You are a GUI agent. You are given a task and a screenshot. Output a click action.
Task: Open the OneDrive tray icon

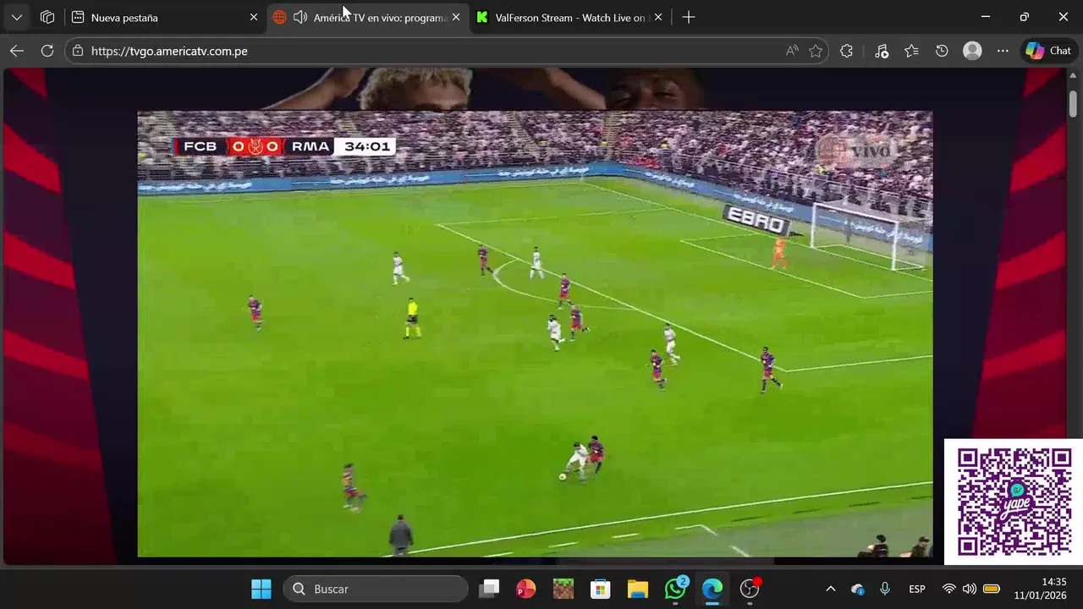tap(858, 589)
